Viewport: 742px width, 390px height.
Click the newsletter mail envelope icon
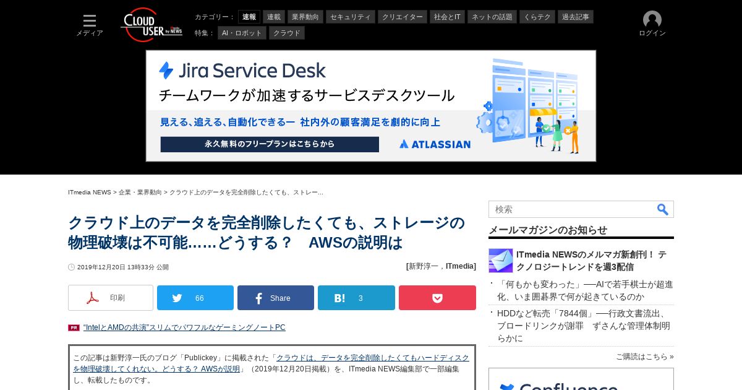pos(501,261)
